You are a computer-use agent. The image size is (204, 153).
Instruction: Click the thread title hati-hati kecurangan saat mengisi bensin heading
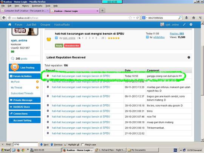click(90, 34)
